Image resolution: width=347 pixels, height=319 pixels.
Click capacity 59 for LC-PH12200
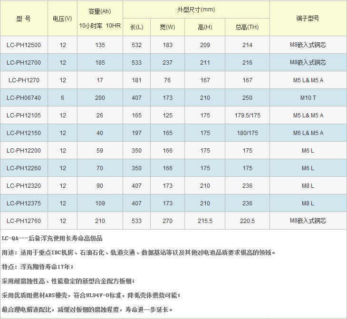[100, 151]
